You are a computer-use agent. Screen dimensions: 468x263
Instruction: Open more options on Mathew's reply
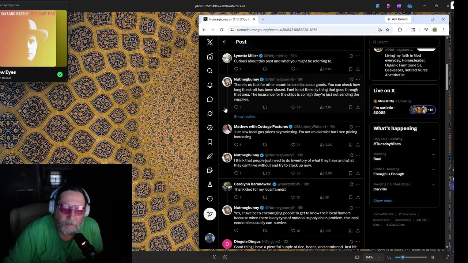tap(358, 127)
